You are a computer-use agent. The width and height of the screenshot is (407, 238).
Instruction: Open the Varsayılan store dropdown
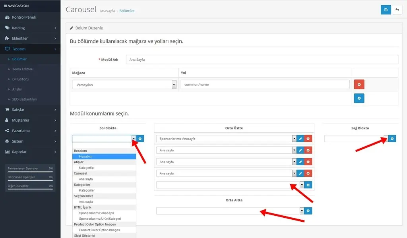point(174,85)
